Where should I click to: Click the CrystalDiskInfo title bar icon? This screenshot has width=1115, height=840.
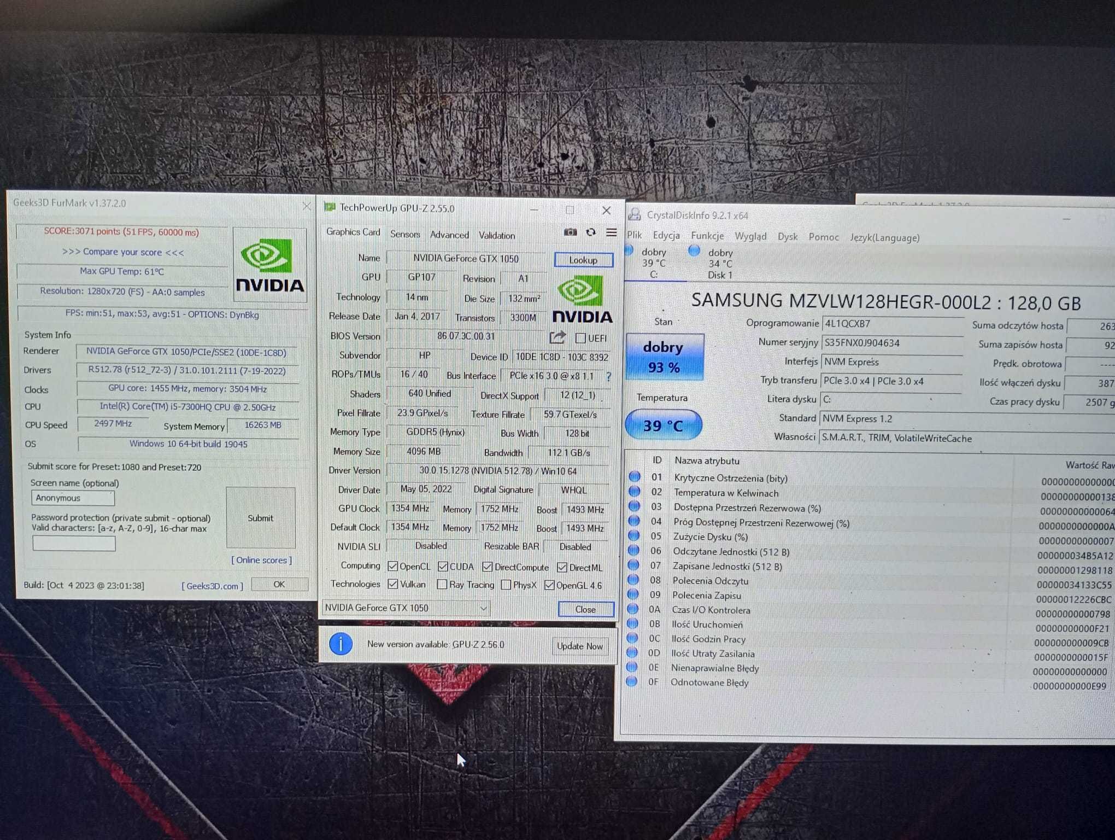coord(635,215)
